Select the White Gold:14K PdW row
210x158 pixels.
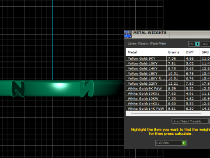(168, 108)
